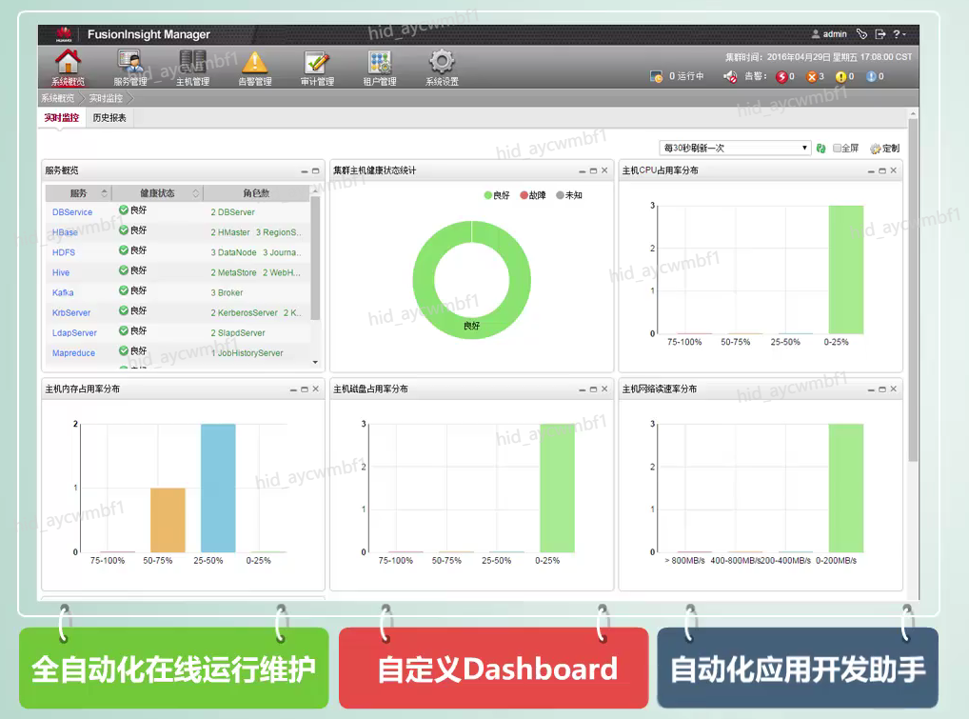Screen dimensions: 969x719
Task: Click the red critical alarm icon
Action: tap(781, 76)
